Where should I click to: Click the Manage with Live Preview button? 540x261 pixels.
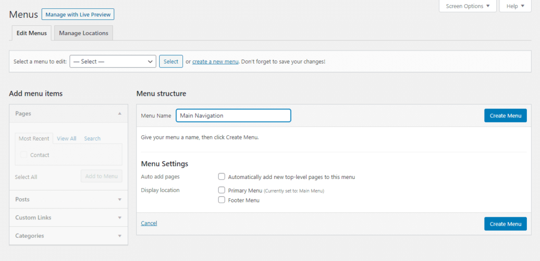(x=78, y=15)
